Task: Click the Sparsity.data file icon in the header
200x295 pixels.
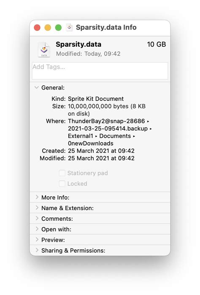Action: click(44, 50)
